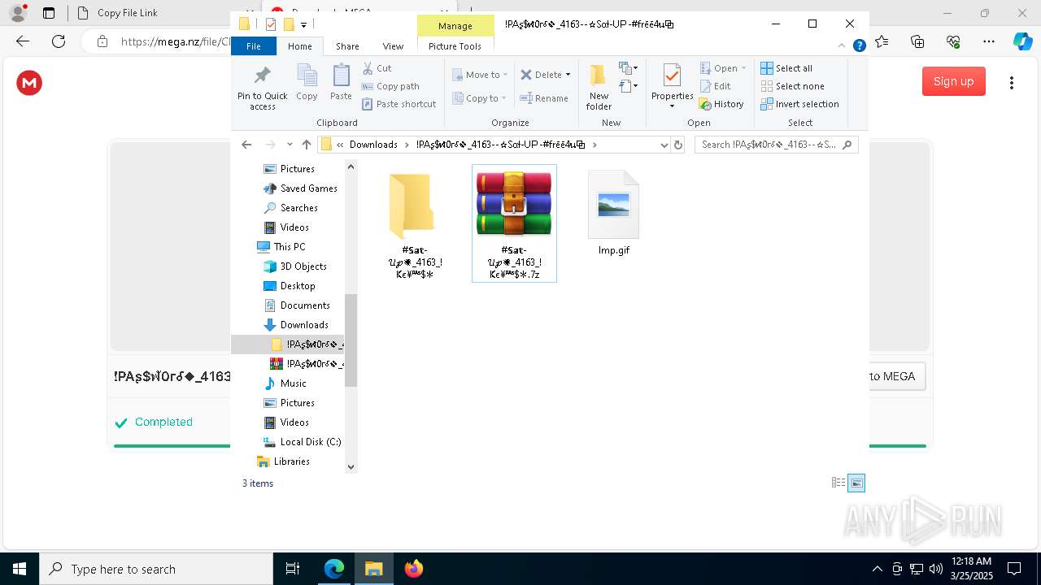Open Microsoft Edge from the taskbar
This screenshot has height=585, width=1041.
(x=334, y=569)
